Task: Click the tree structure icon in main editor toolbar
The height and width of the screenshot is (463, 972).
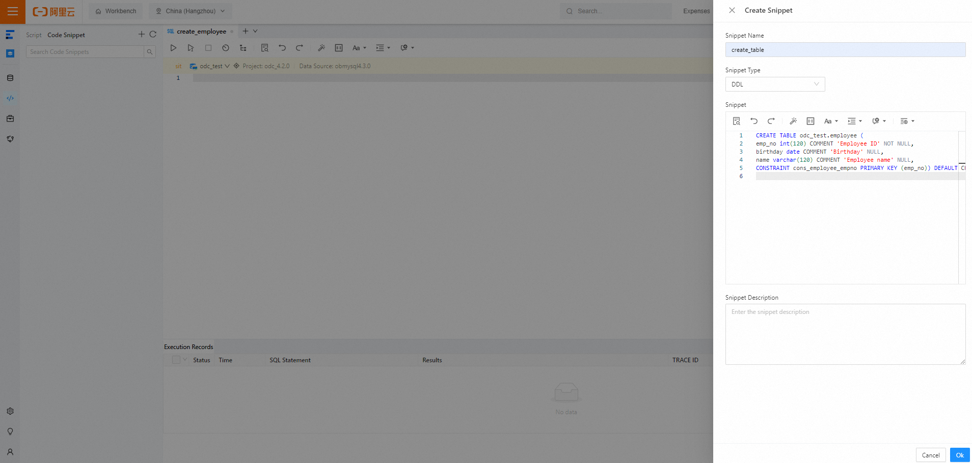Action: coord(243,48)
